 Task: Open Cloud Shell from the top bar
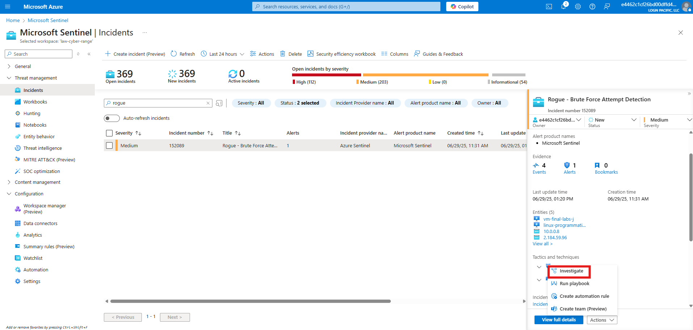coord(549,7)
